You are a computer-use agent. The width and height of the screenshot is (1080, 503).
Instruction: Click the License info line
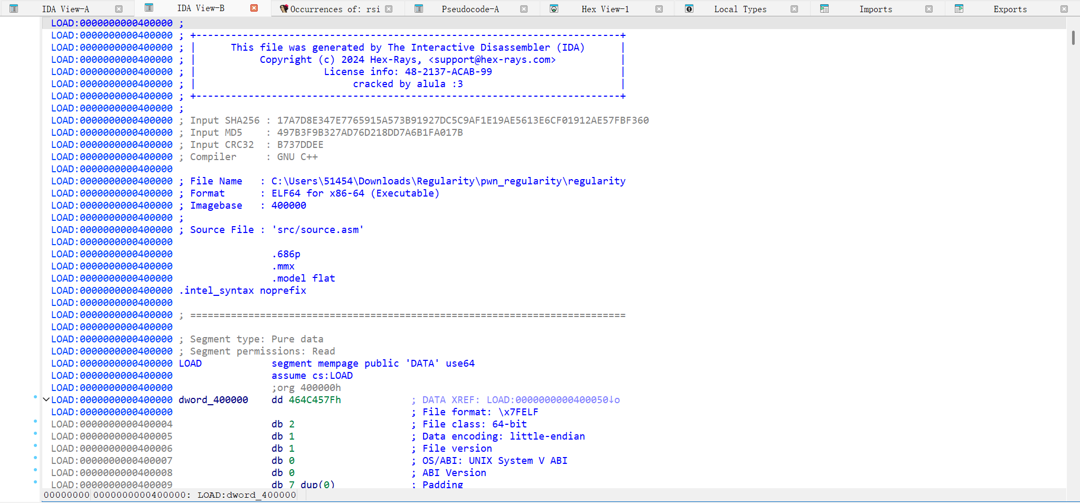[408, 72]
